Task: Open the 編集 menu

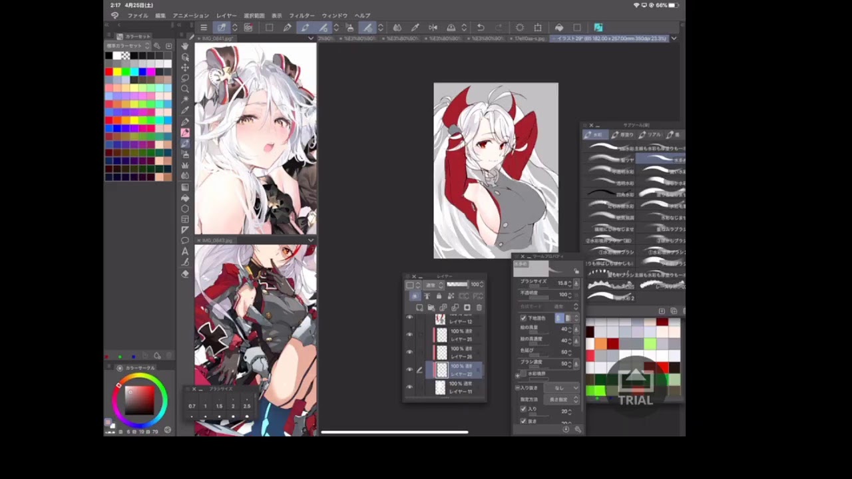Action: click(x=160, y=15)
